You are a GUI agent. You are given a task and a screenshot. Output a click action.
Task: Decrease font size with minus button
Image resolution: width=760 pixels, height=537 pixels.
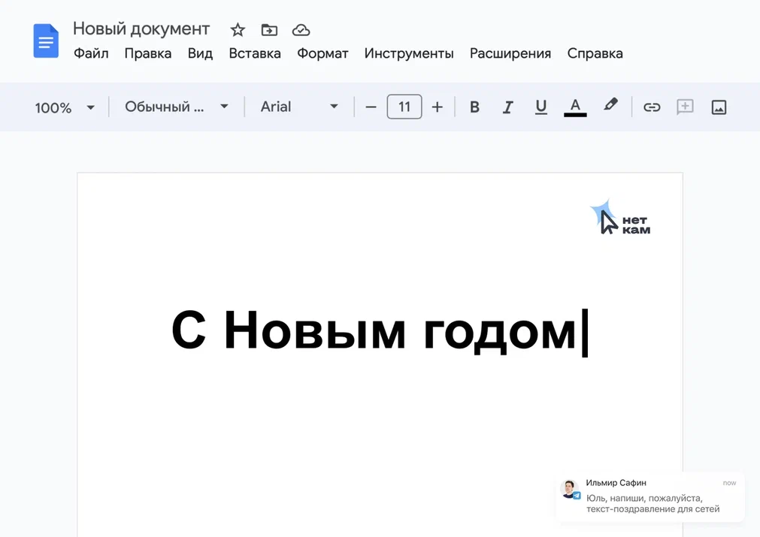pos(371,107)
